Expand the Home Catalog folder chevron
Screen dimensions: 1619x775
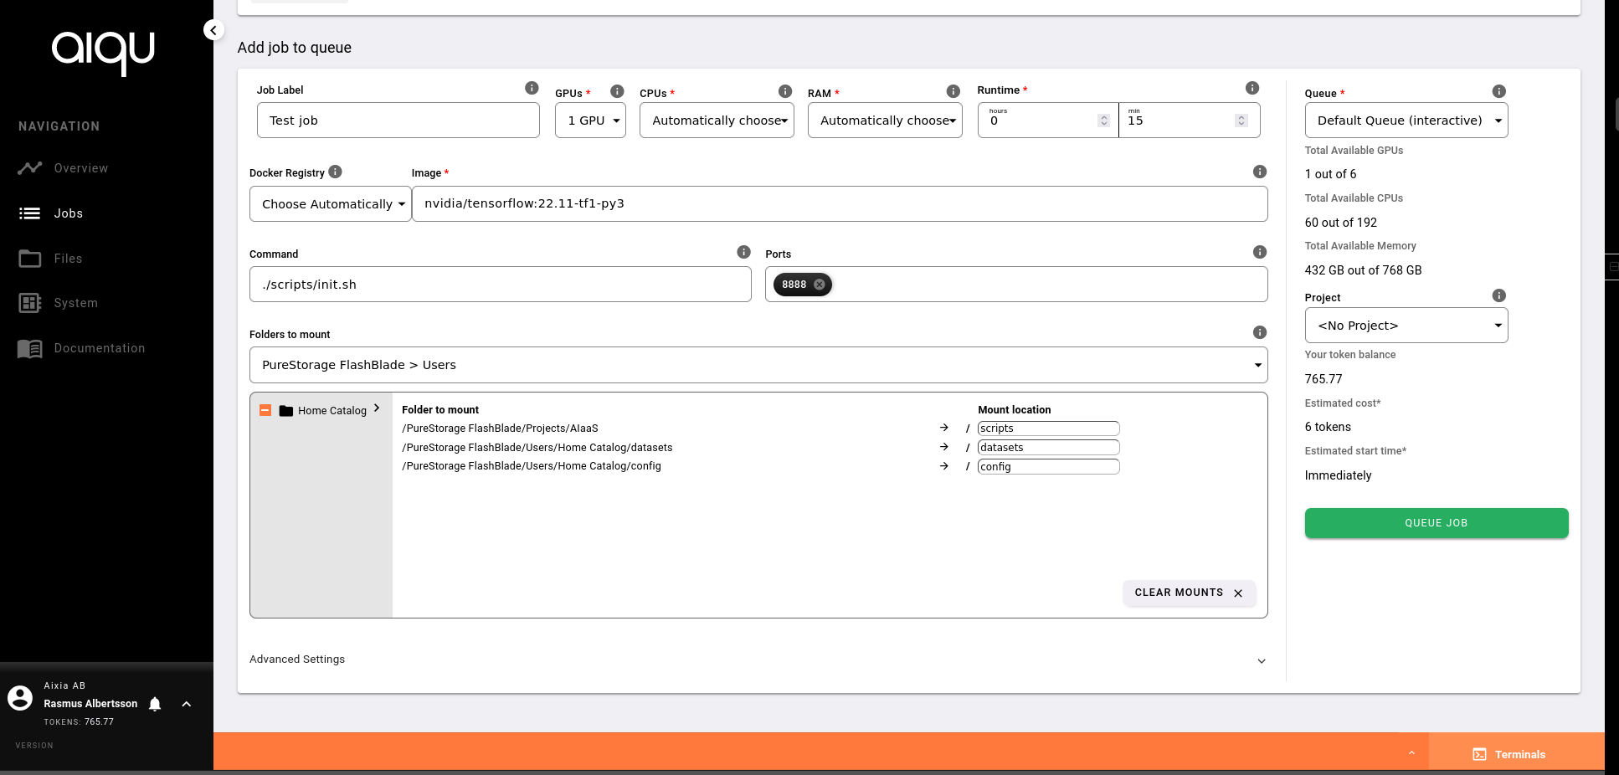click(x=377, y=408)
